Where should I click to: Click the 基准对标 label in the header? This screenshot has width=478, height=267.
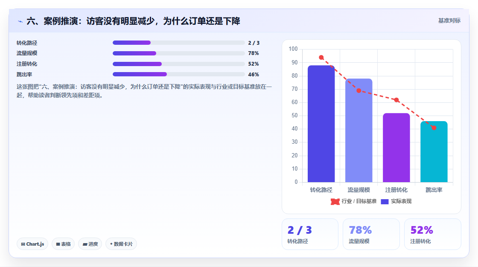coord(449,21)
